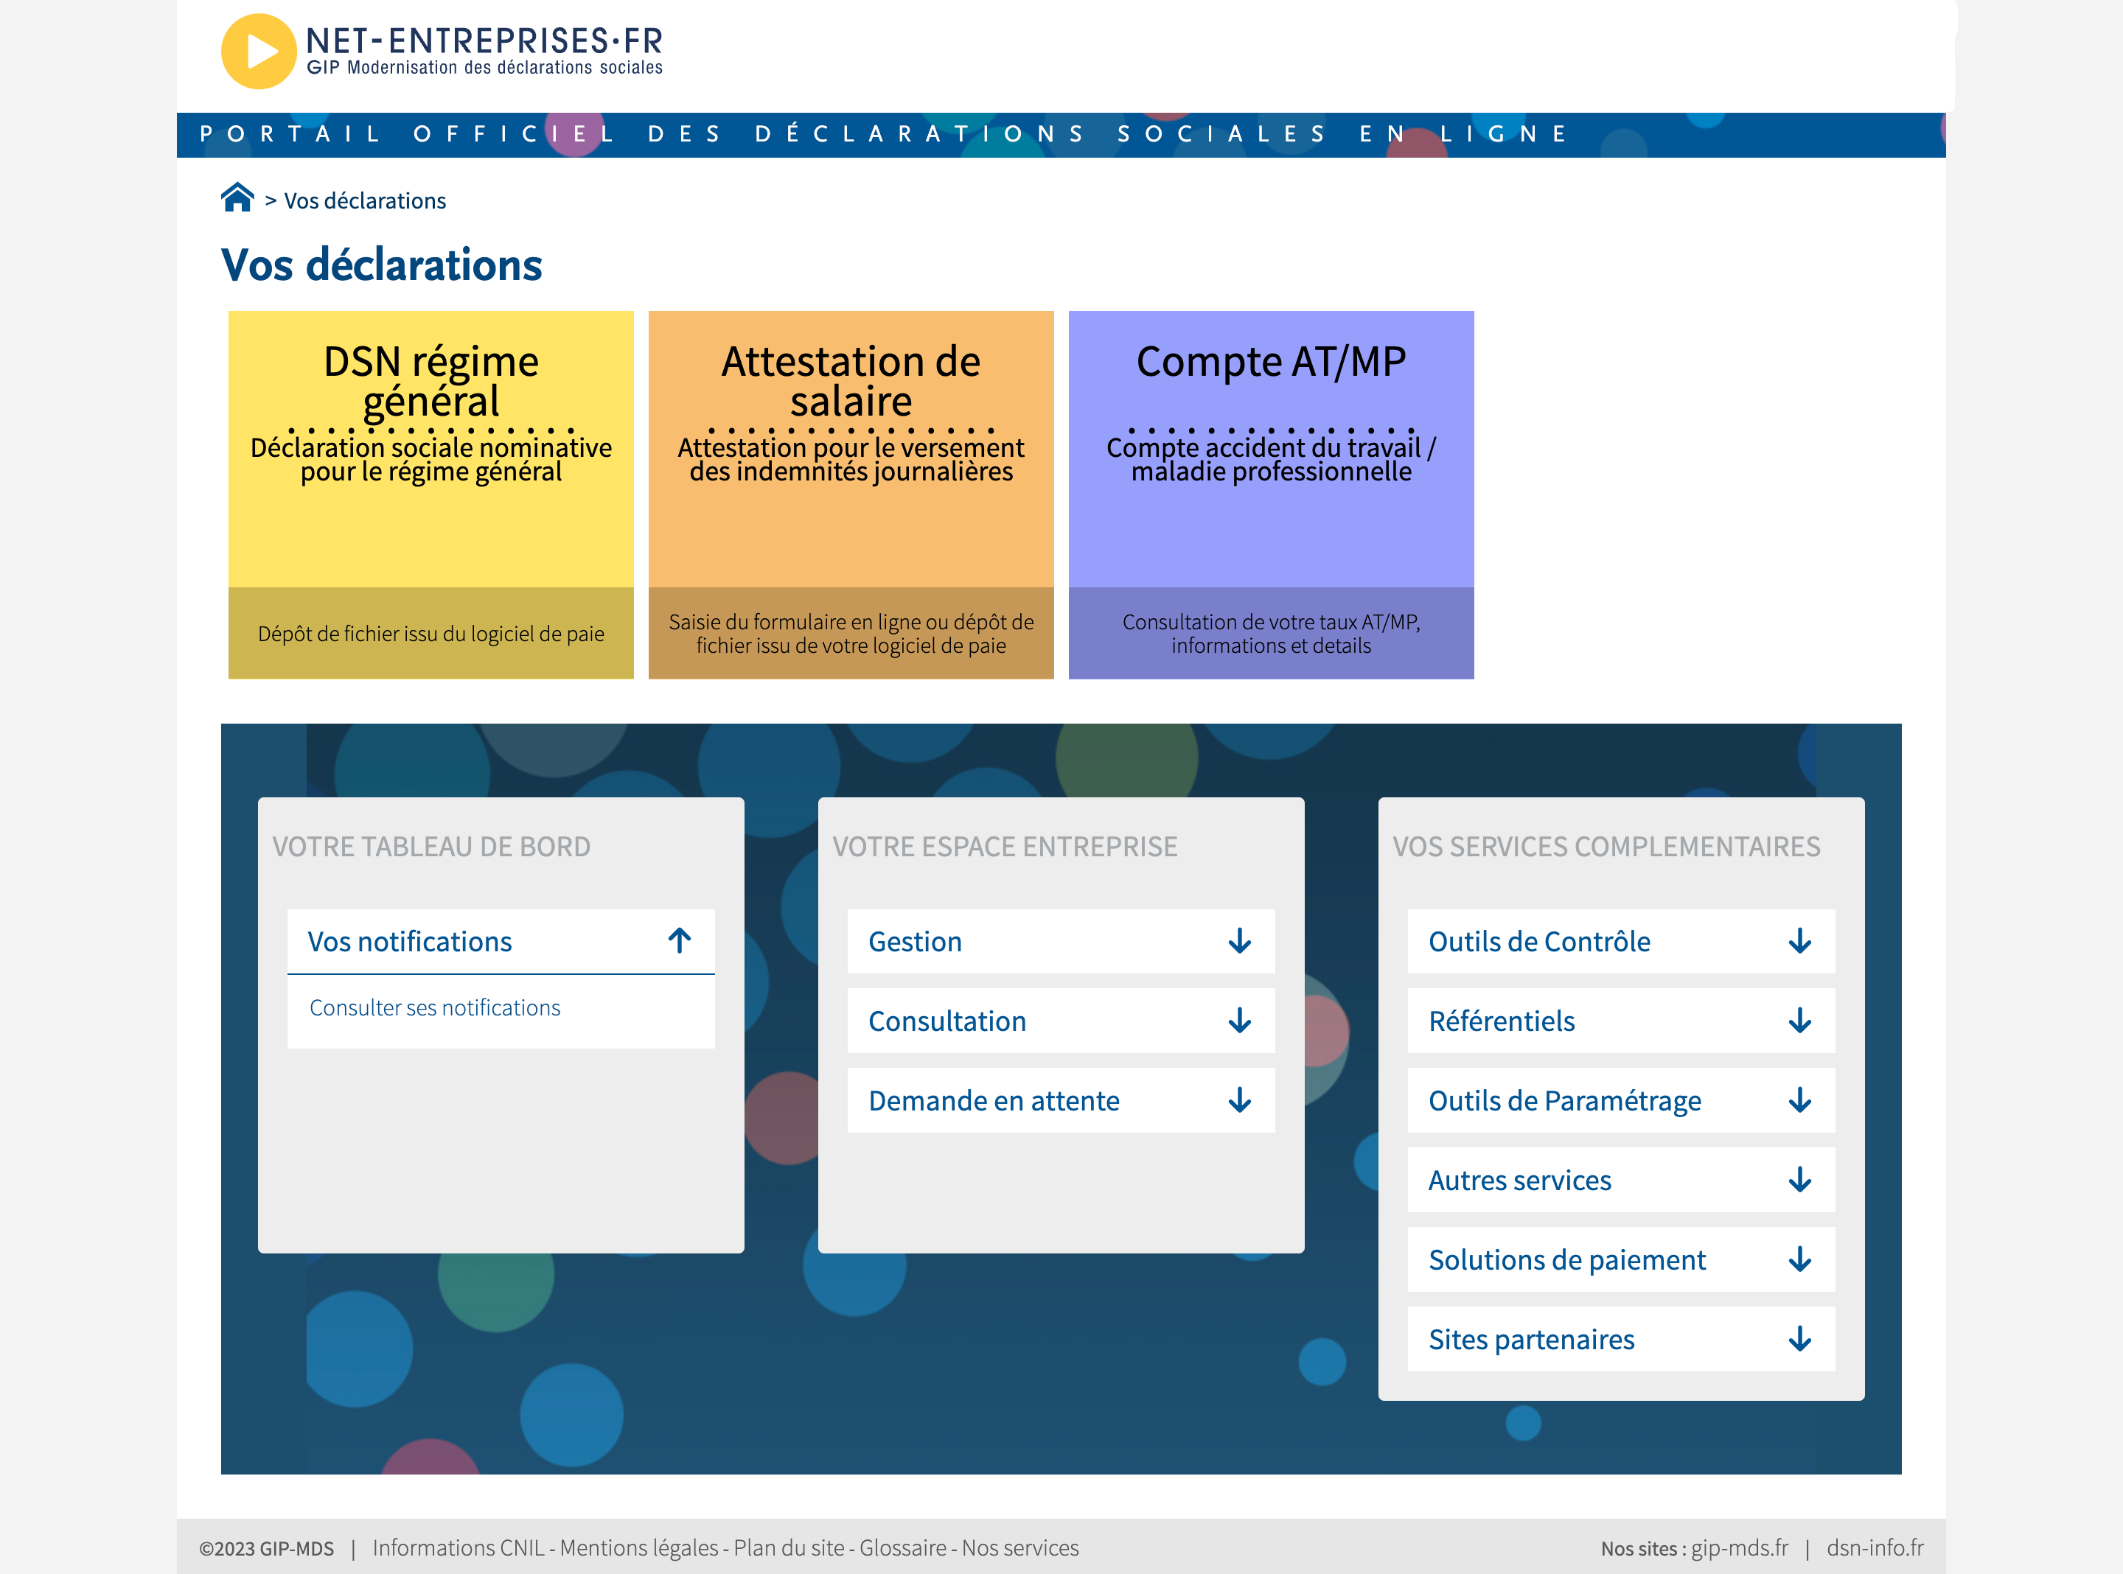Open Nos services footer link
The width and height of the screenshot is (2123, 1574).
1020,1548
